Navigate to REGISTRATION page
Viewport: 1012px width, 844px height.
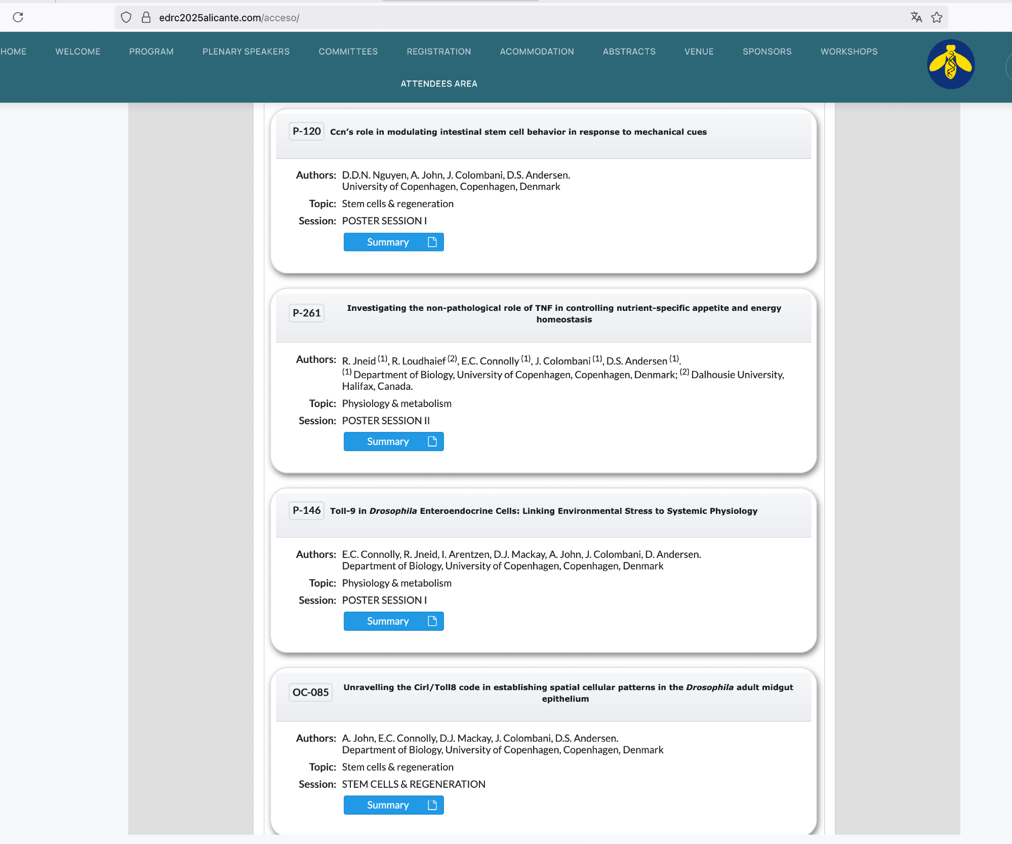pos(438,52)
